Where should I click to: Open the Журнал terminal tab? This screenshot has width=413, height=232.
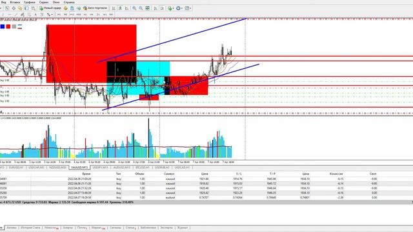pyautogui.click(x=183, y=227)
